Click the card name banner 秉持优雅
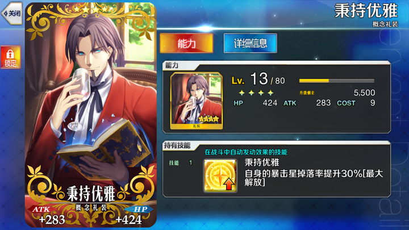409x230 pixels. coord(91,194)
